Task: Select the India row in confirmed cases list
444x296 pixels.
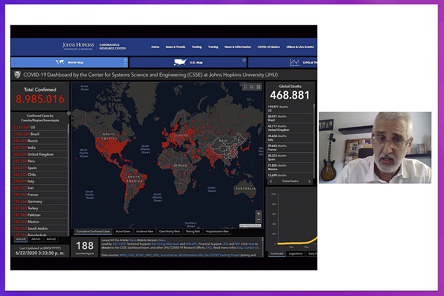Action: click(x=40, y=147)
